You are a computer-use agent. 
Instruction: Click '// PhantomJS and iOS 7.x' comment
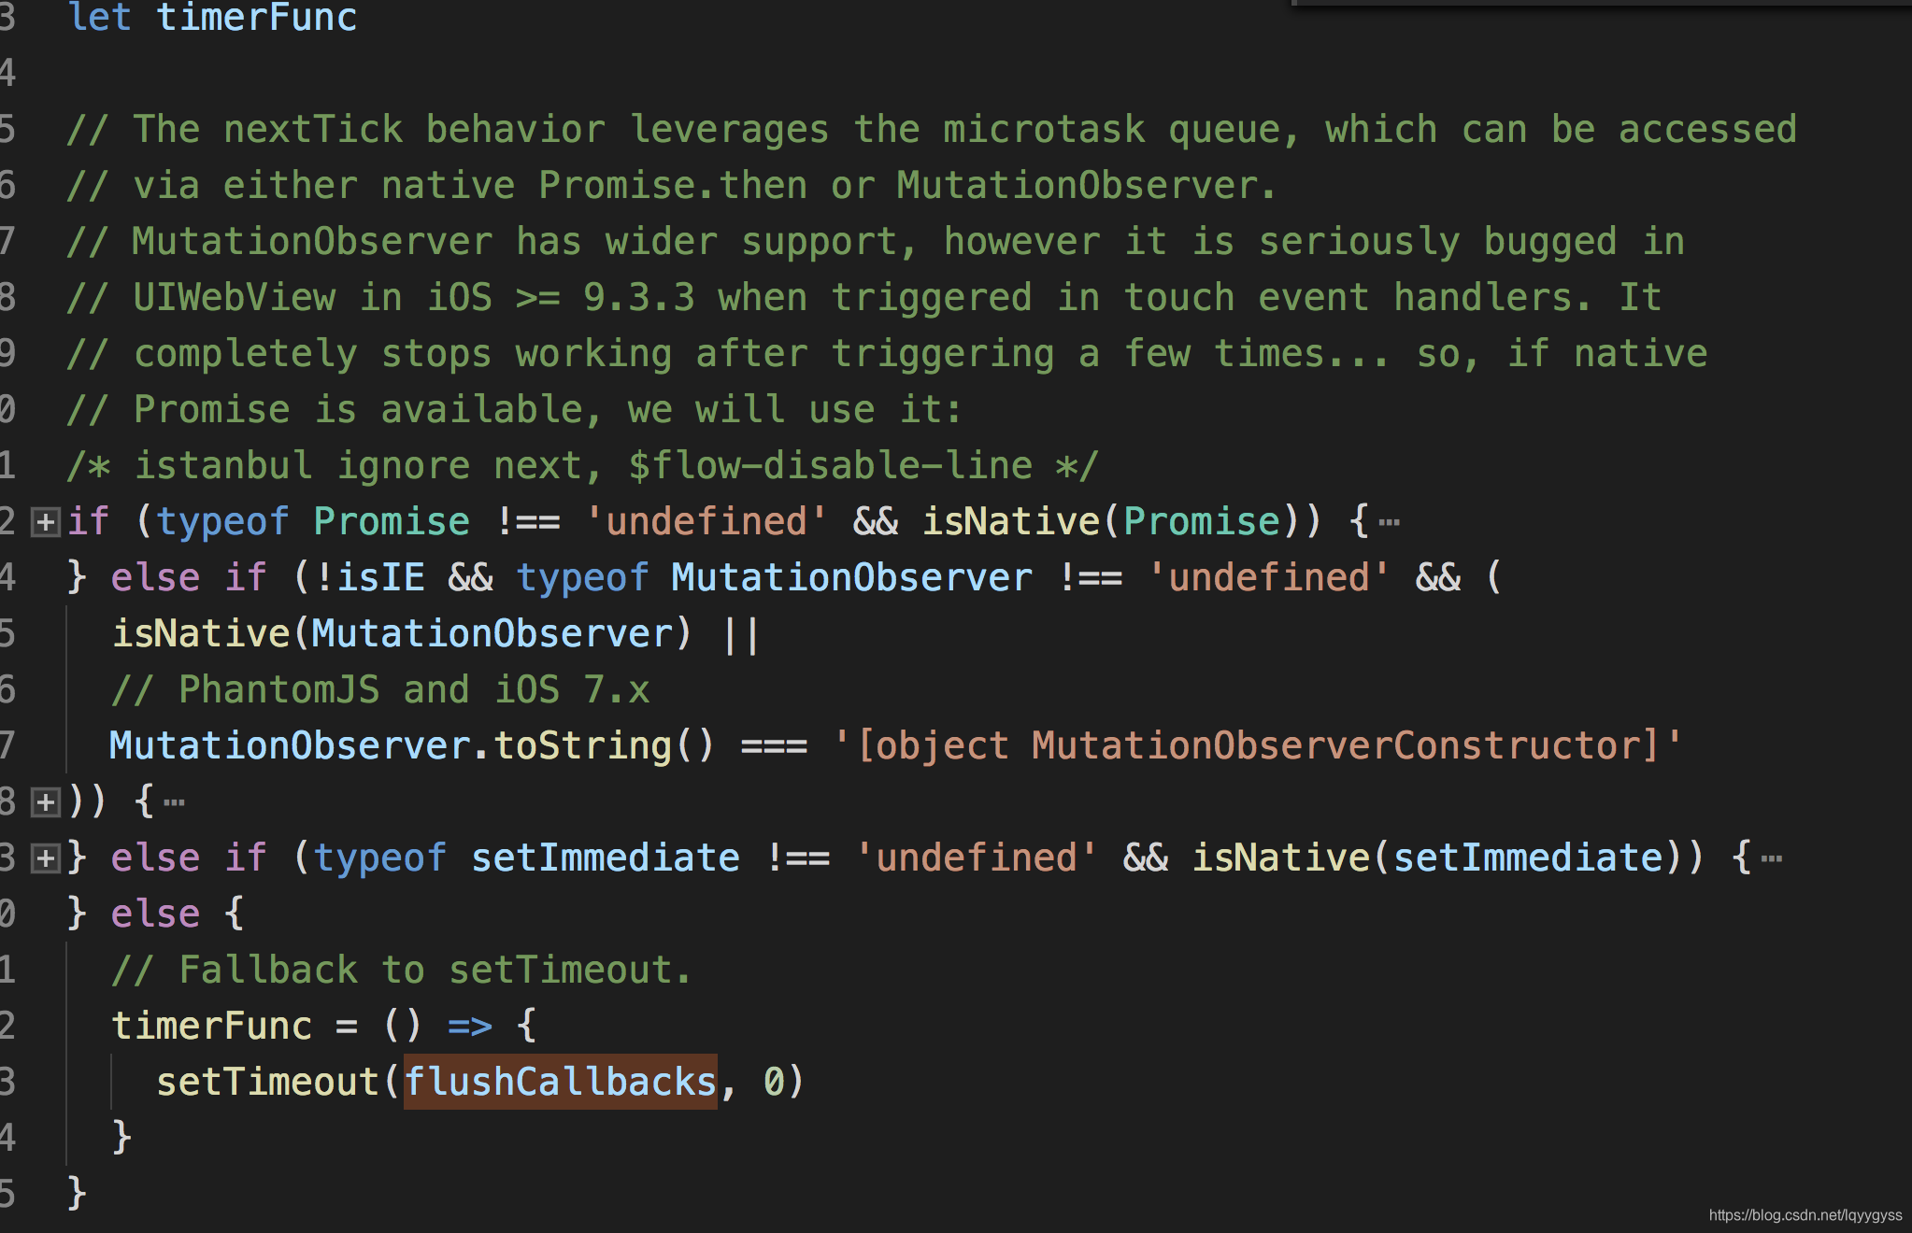pos(380,689)
